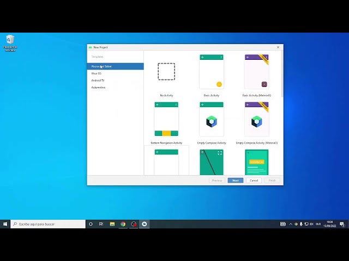
Task: Switch to Wear OS templates
Action: click(115, 73)
